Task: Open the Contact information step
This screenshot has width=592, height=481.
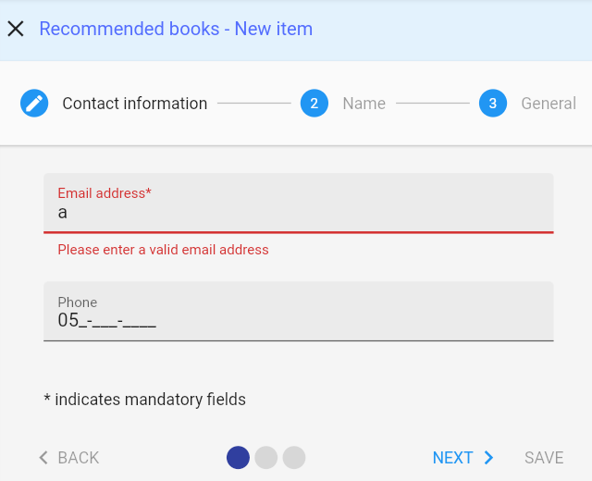Action: 134,104
